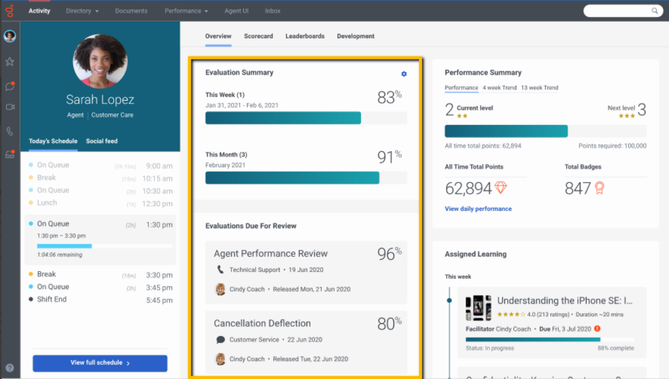
Task: Select the Social feed tab
Action: pos(102,141)
